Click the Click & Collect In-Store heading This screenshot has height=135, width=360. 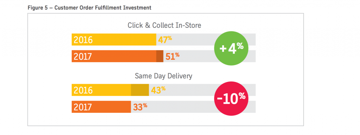point(165,25)
